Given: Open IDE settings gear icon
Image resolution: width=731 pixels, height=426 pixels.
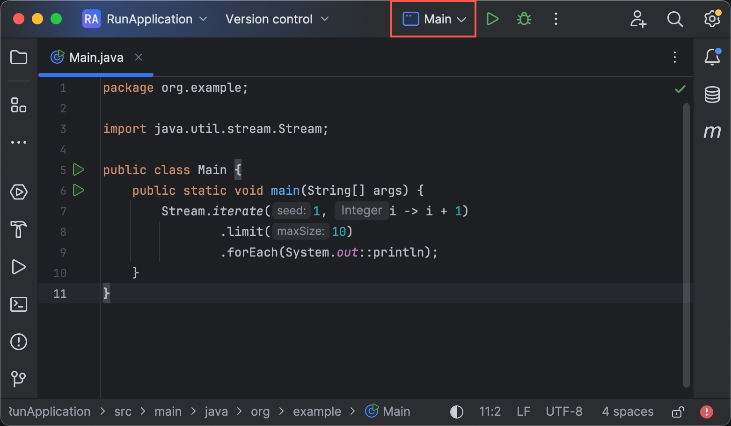Looking at the screenshot, I should click(712, 19).
